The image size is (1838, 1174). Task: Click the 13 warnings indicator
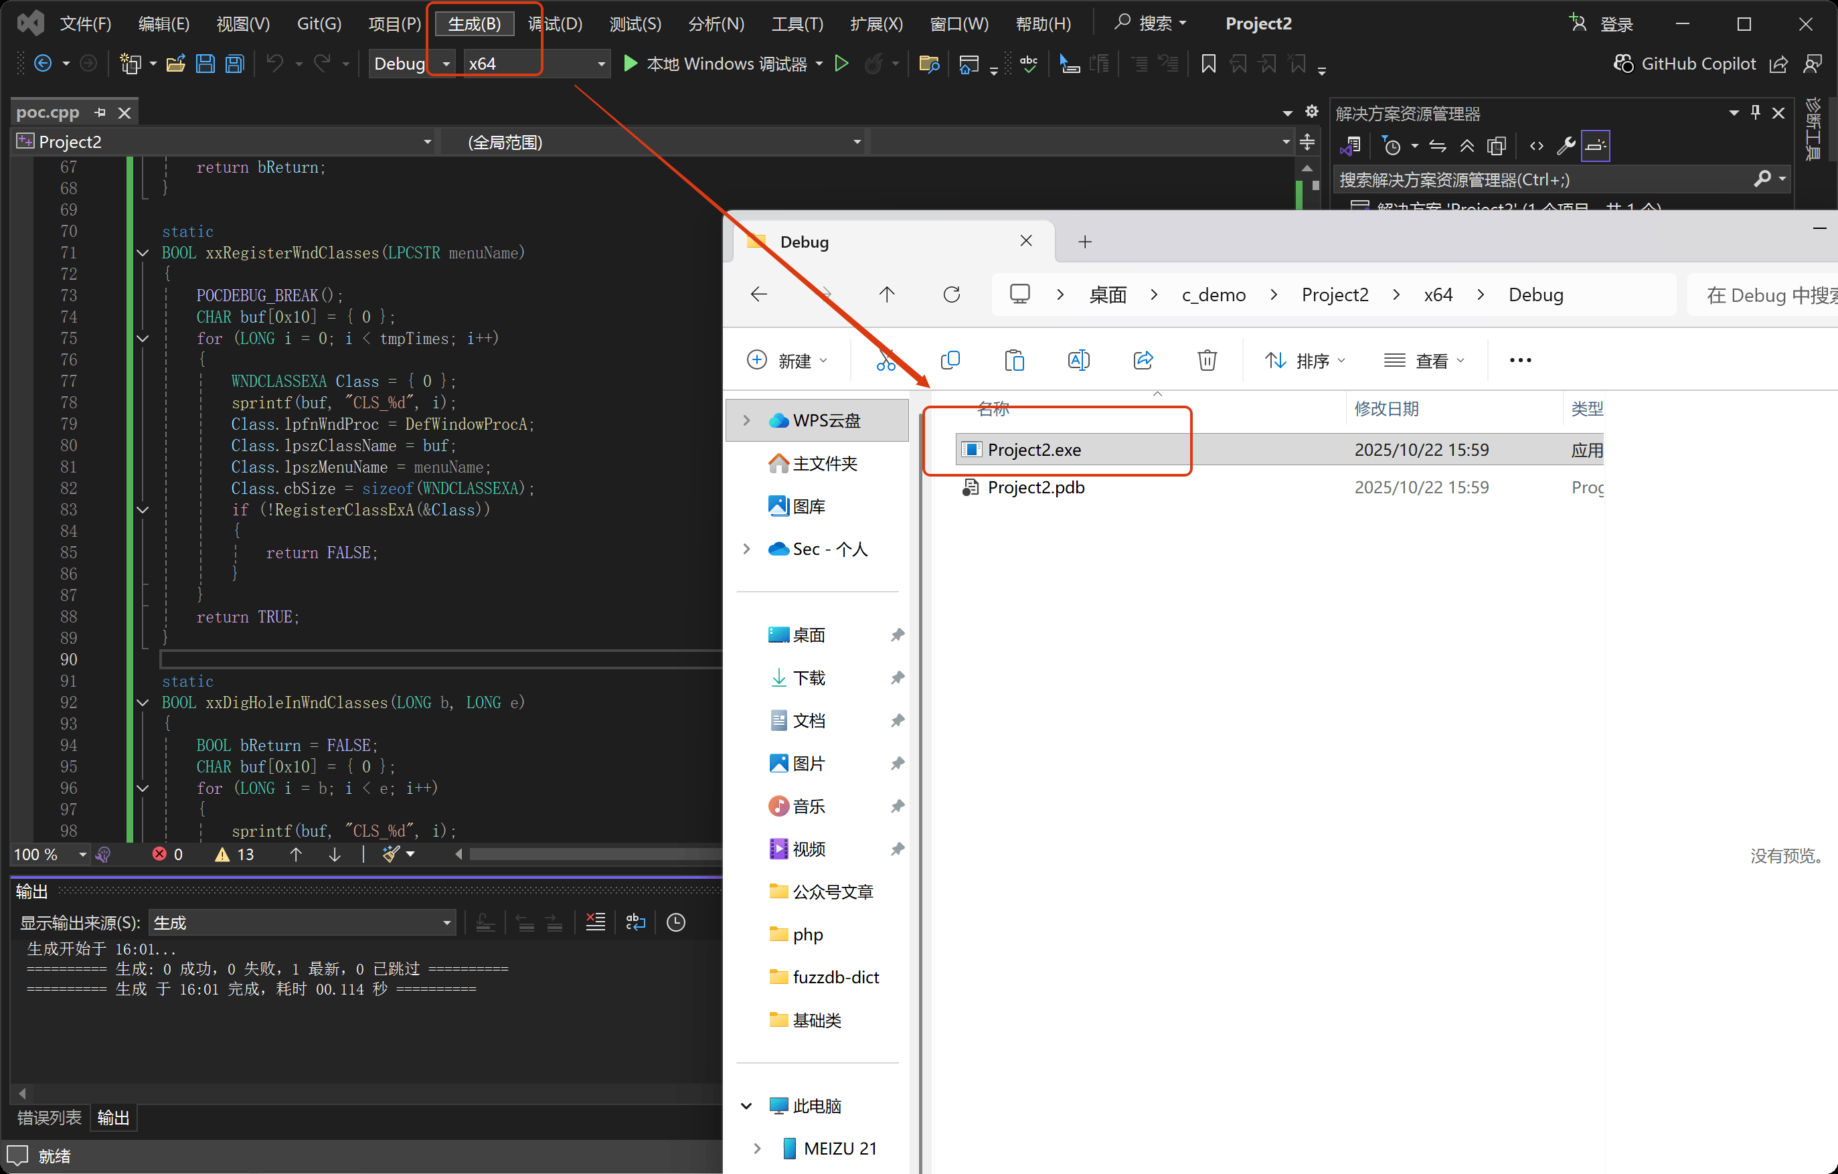coord(234,854)
